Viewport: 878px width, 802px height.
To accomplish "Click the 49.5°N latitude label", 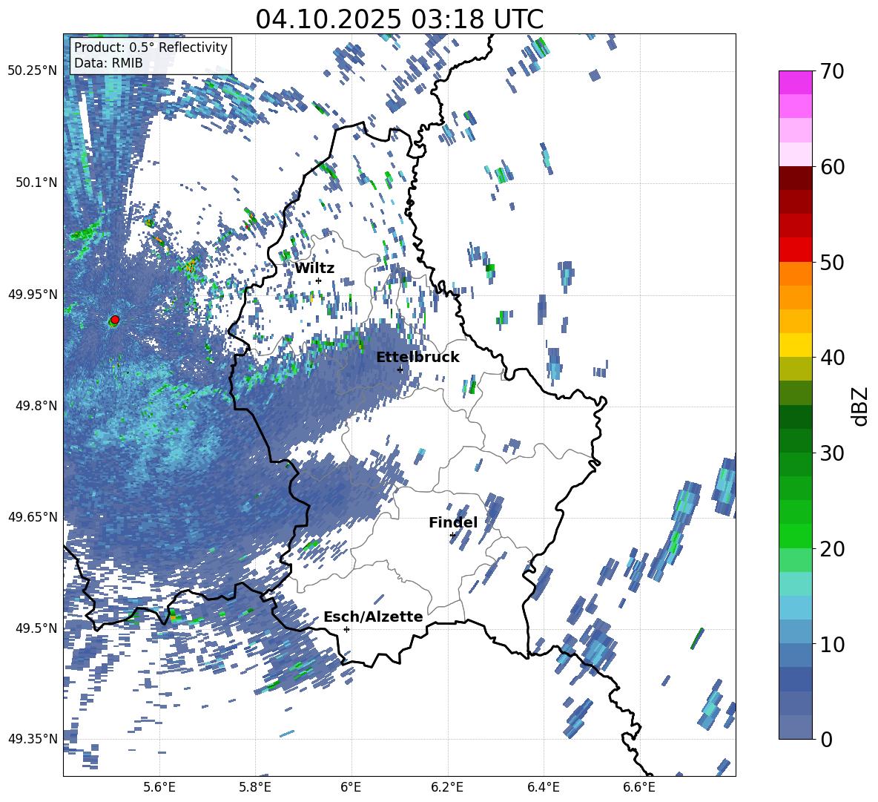I will click(36, 628).
